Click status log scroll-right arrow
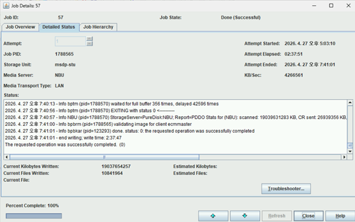Viewport: 355px width, 222px height. pos(344,157)
